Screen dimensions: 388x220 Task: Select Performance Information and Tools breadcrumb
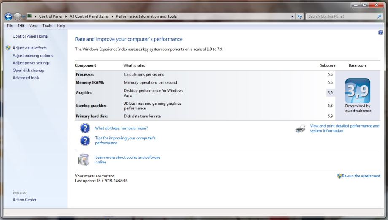(146, 16)
